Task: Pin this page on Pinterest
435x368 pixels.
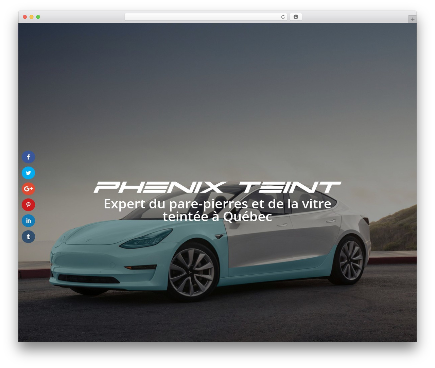Action: (x=29, y=205)
